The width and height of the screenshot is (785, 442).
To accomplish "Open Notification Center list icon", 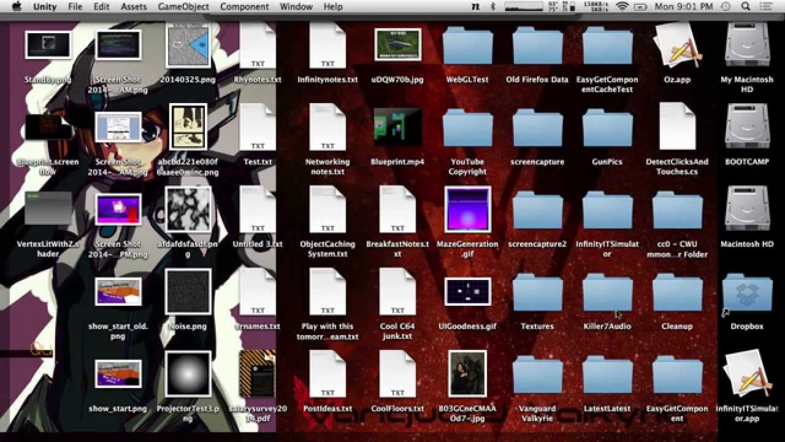I will 767,7.
